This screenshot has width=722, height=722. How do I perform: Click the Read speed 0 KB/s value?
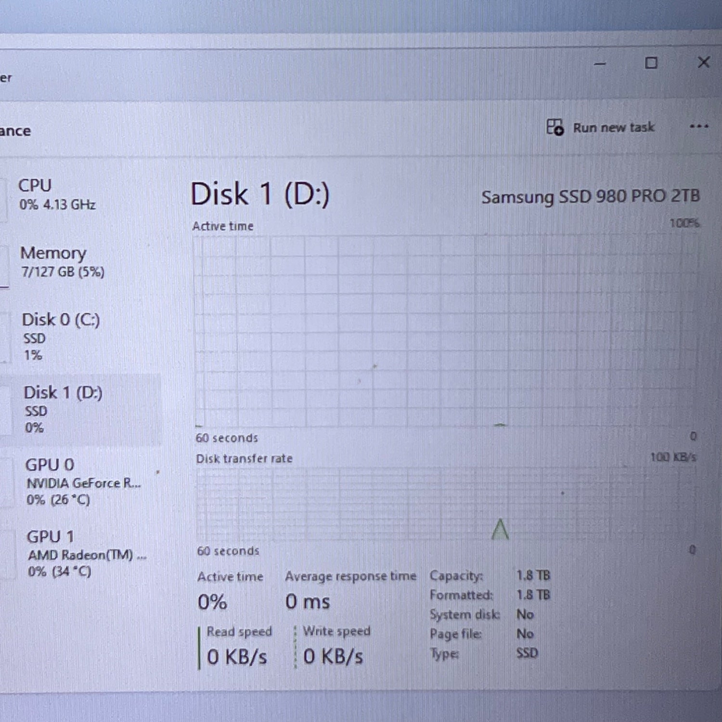point(237,657)
